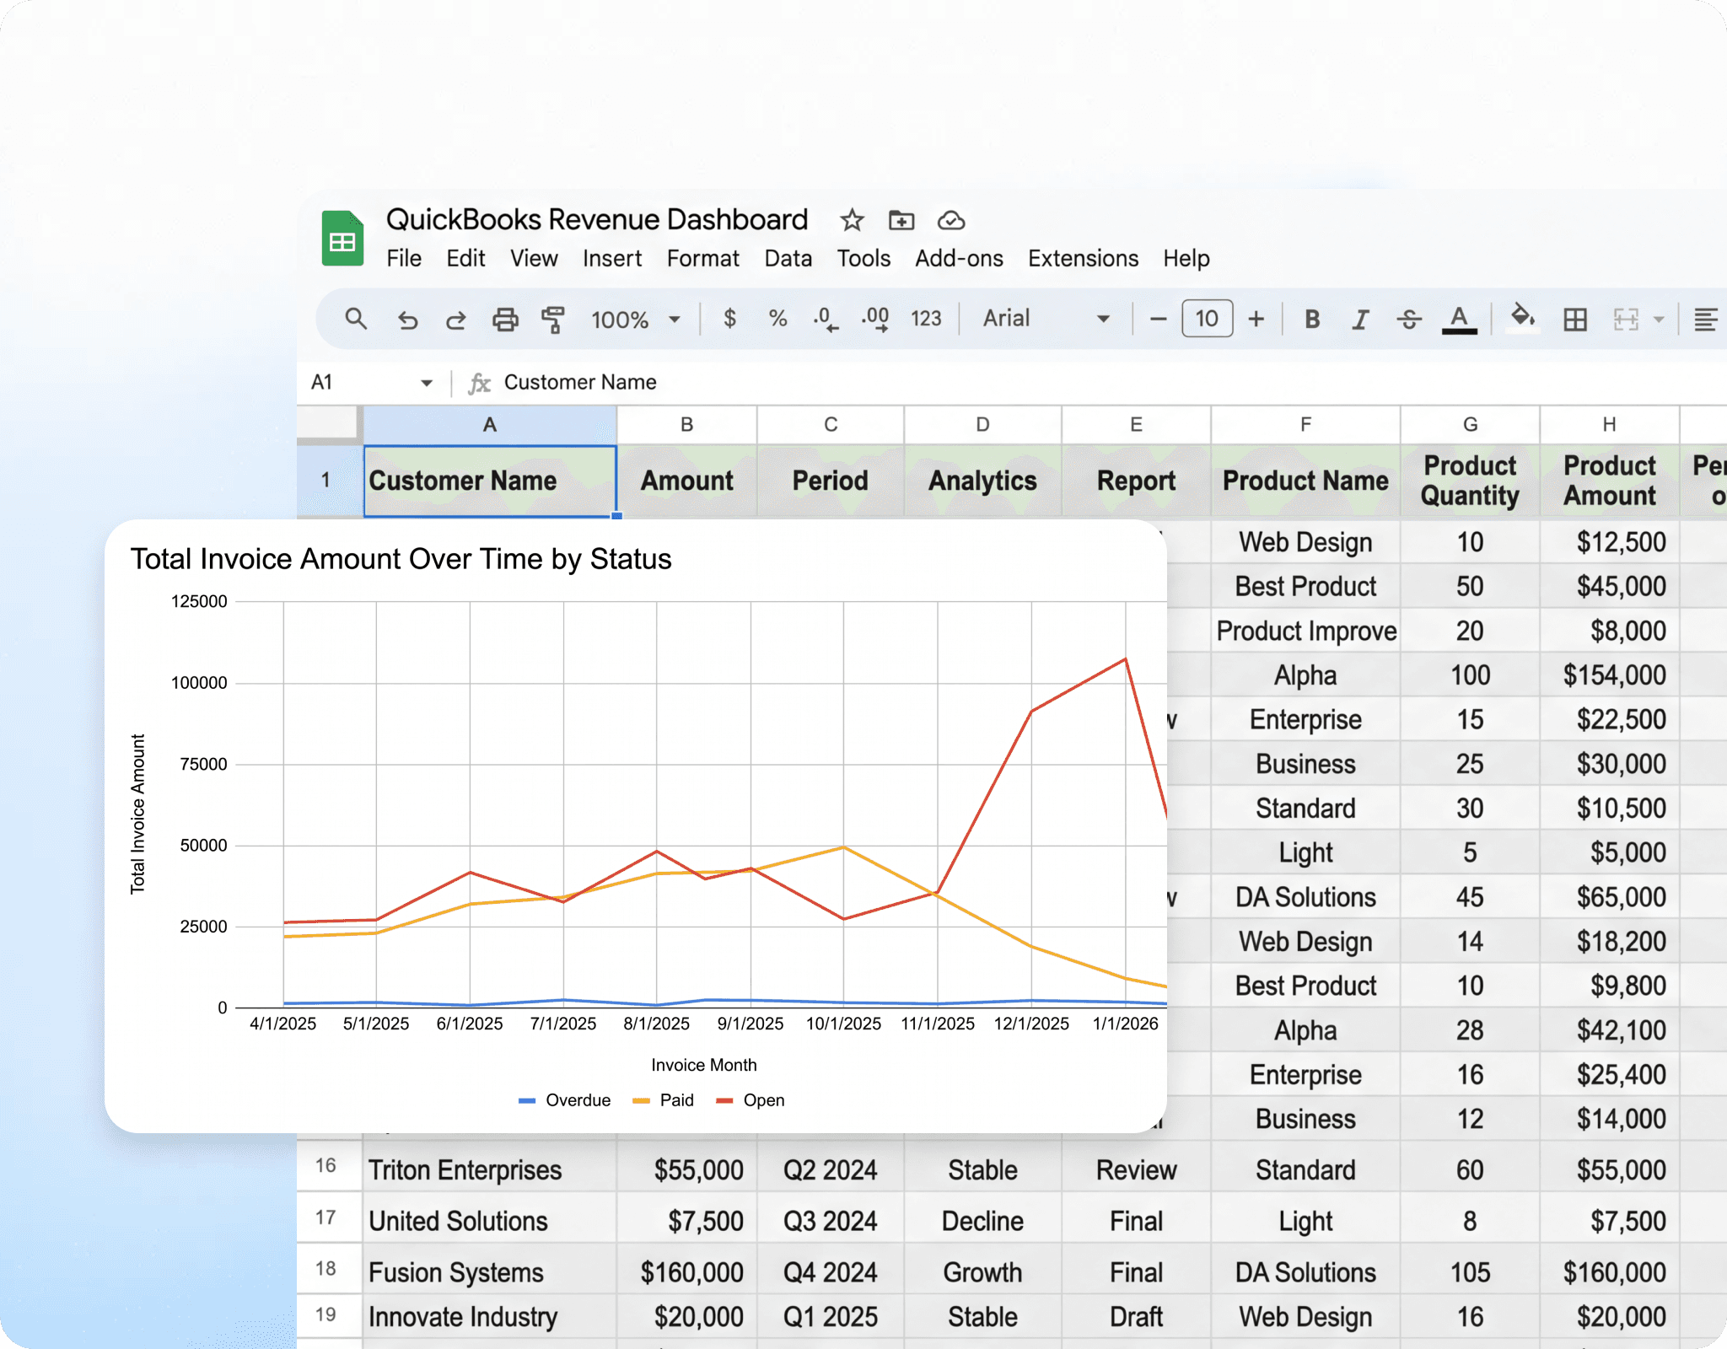Click the Paid legend entry
1727x1349 pixels.
[x=663, y=1100]
